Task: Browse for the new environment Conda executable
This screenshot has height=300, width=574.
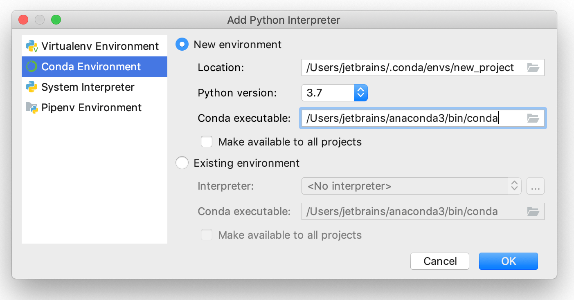Action: pyautogui.click(x=533, y=118)
